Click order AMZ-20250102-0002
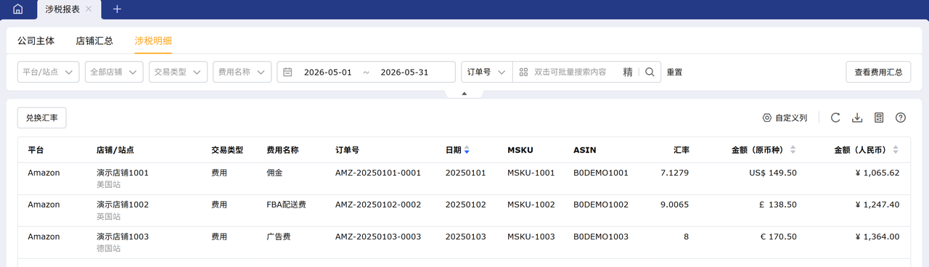This screenshot has height=267, width=929. point(378,205)
